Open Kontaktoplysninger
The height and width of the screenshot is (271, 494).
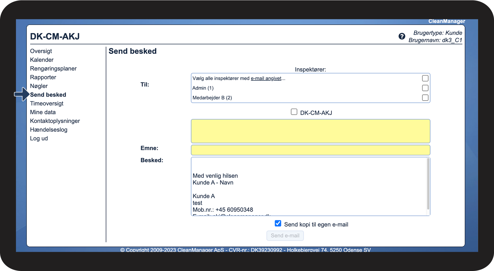tap(55, 121)
